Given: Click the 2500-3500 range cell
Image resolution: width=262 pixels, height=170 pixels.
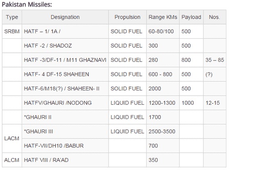Looking at the screenshot, I should pyautogui.click(x=163, y=132).
